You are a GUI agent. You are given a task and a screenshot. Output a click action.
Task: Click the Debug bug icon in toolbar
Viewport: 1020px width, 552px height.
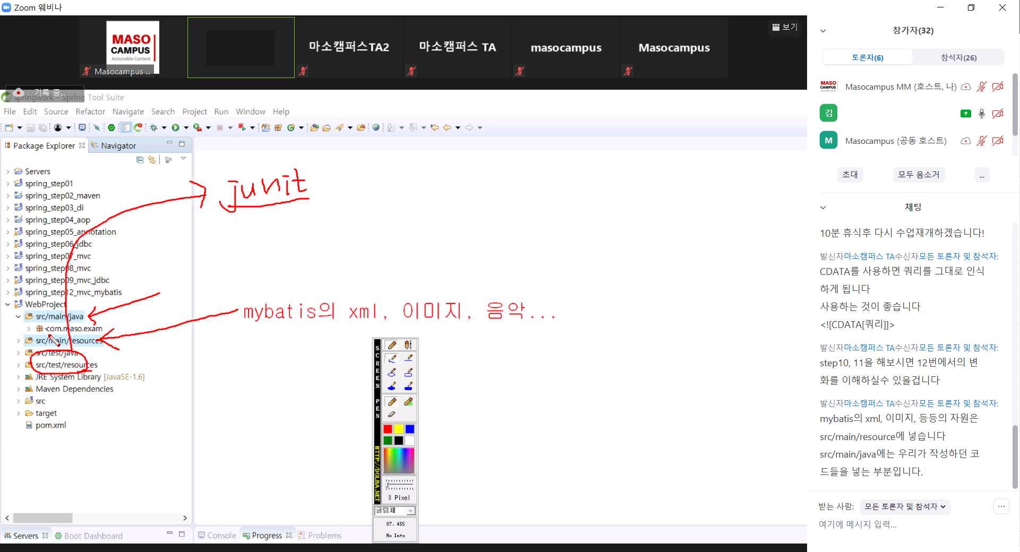tap(153, 127)
